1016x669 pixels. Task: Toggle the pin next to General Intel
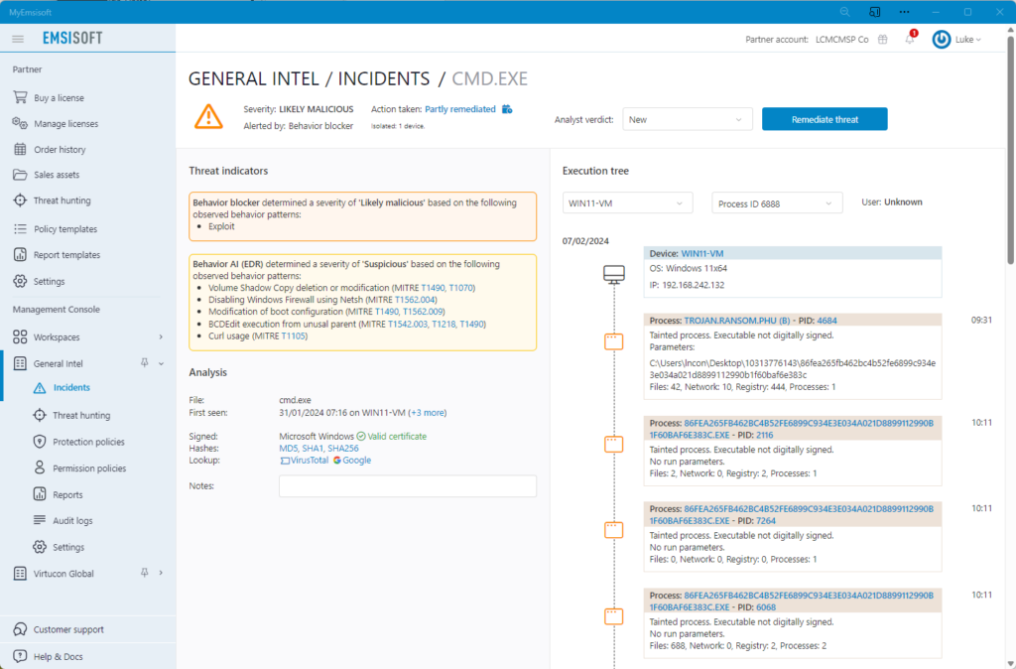tap(145, 363)
